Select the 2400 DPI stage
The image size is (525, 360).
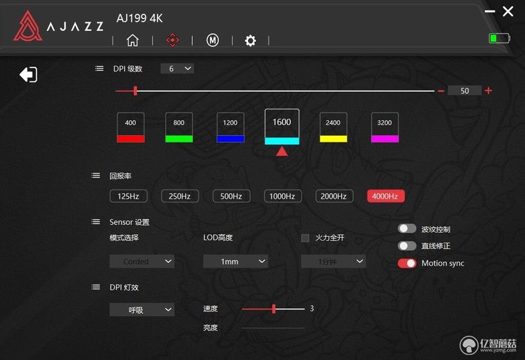click(333, 127)
